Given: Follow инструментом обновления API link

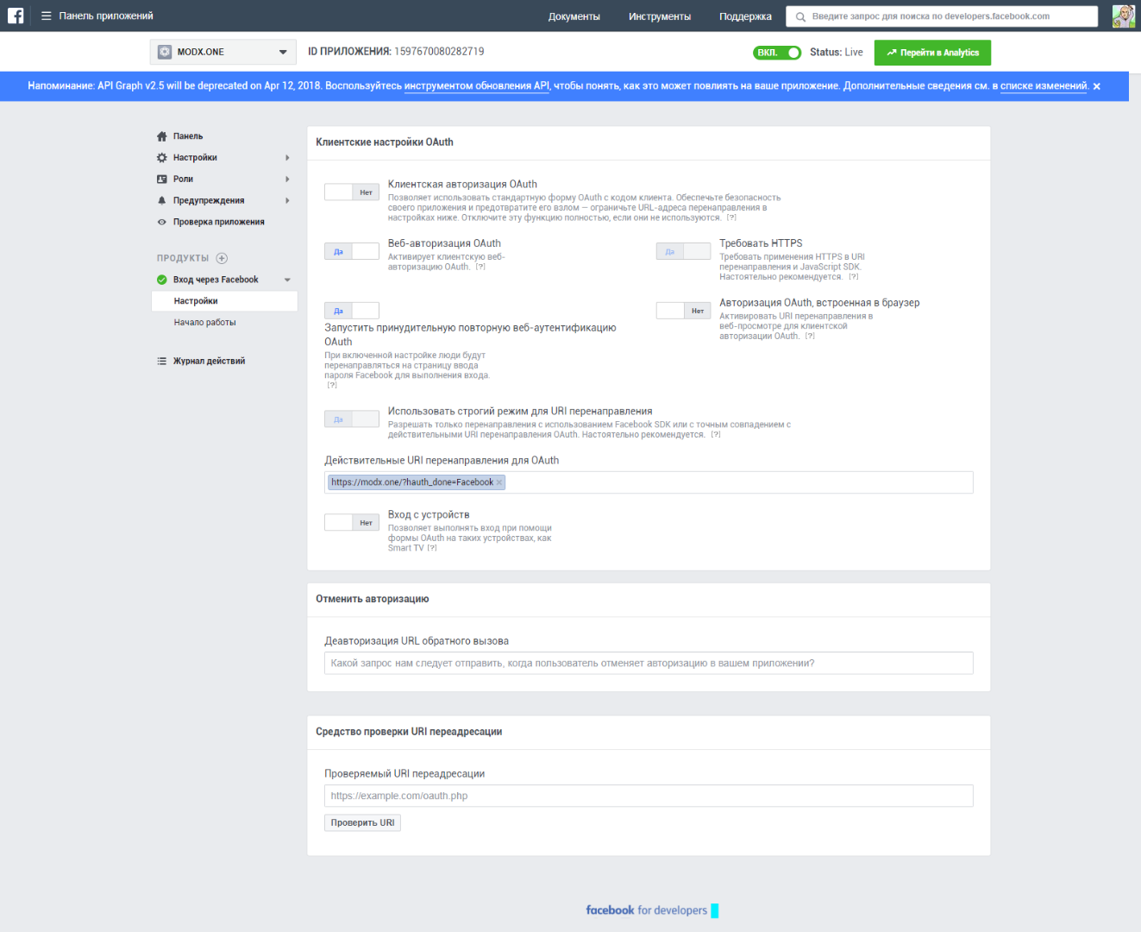Looking at the screenshot, I should (477, 86).
